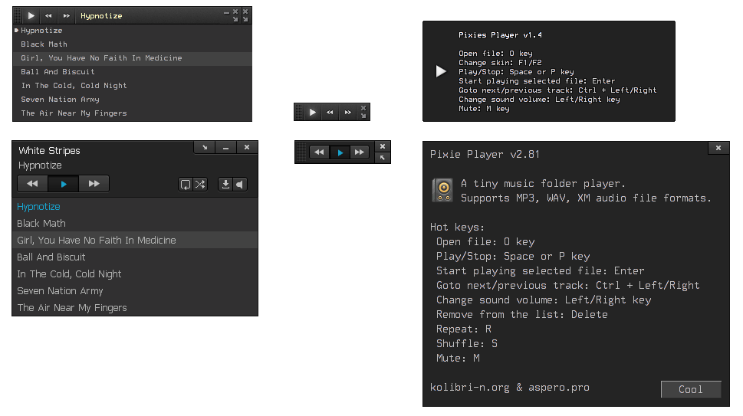Click the White Stripes folder title
The height and width of the screenshot is (416, 743).
coord(49,150)
